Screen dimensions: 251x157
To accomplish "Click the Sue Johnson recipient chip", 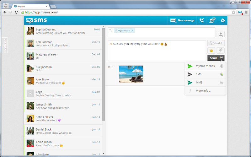I will coord(124,30).
